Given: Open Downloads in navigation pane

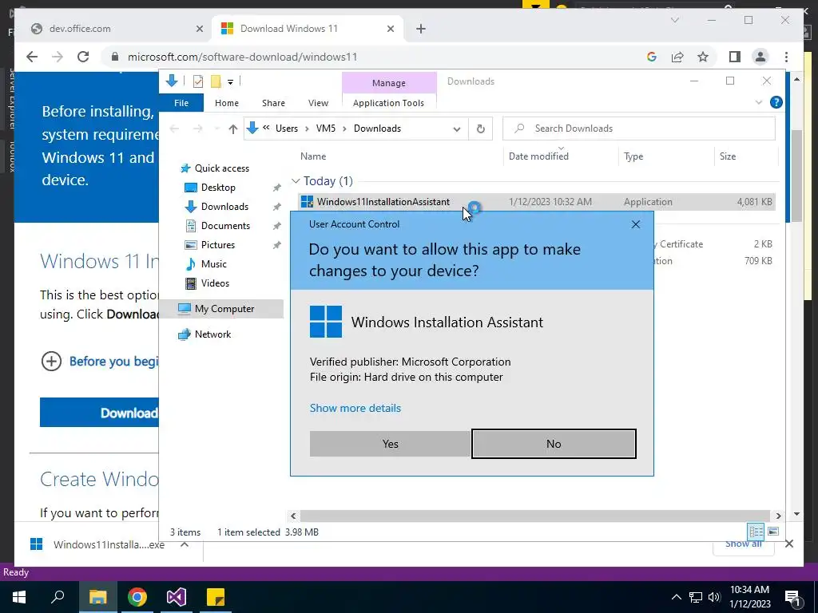Looking at the screenshot, I should click(224, 207).
